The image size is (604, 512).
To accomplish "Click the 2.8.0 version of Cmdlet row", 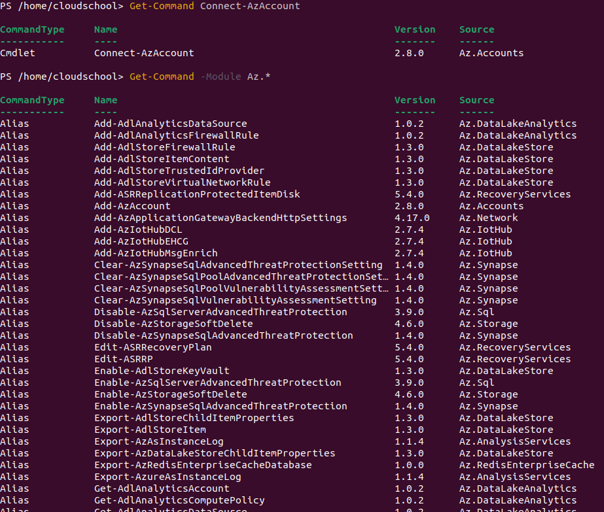I will click(x=409, y=53).
